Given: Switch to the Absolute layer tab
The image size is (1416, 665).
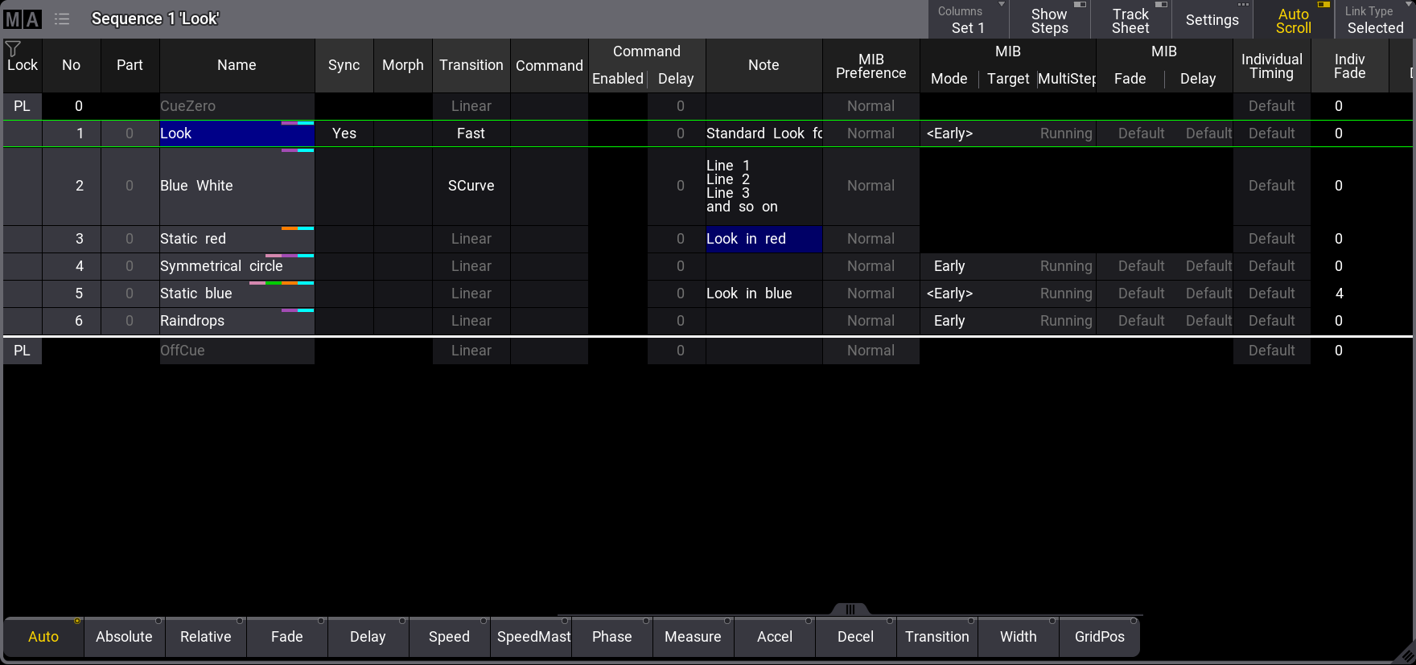Looking at the screenshot, I should click(x=124, y=637).
